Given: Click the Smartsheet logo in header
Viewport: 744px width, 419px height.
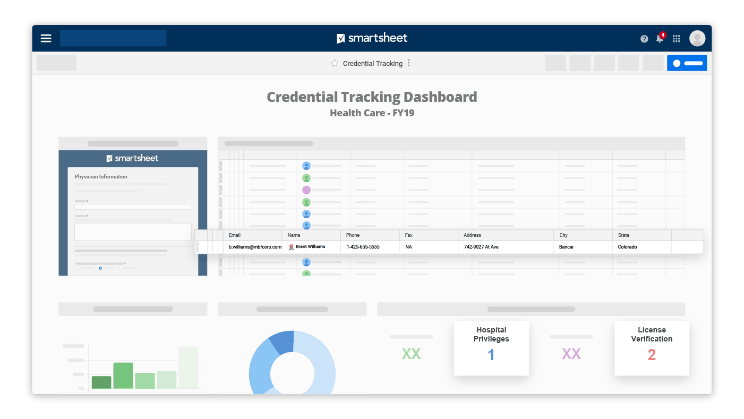Looking at the screenshot, I should tap(372, 38).
